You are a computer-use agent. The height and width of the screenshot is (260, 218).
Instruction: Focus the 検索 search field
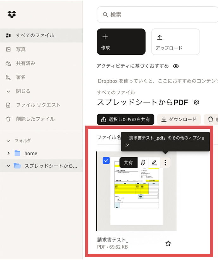pos(157,15)
